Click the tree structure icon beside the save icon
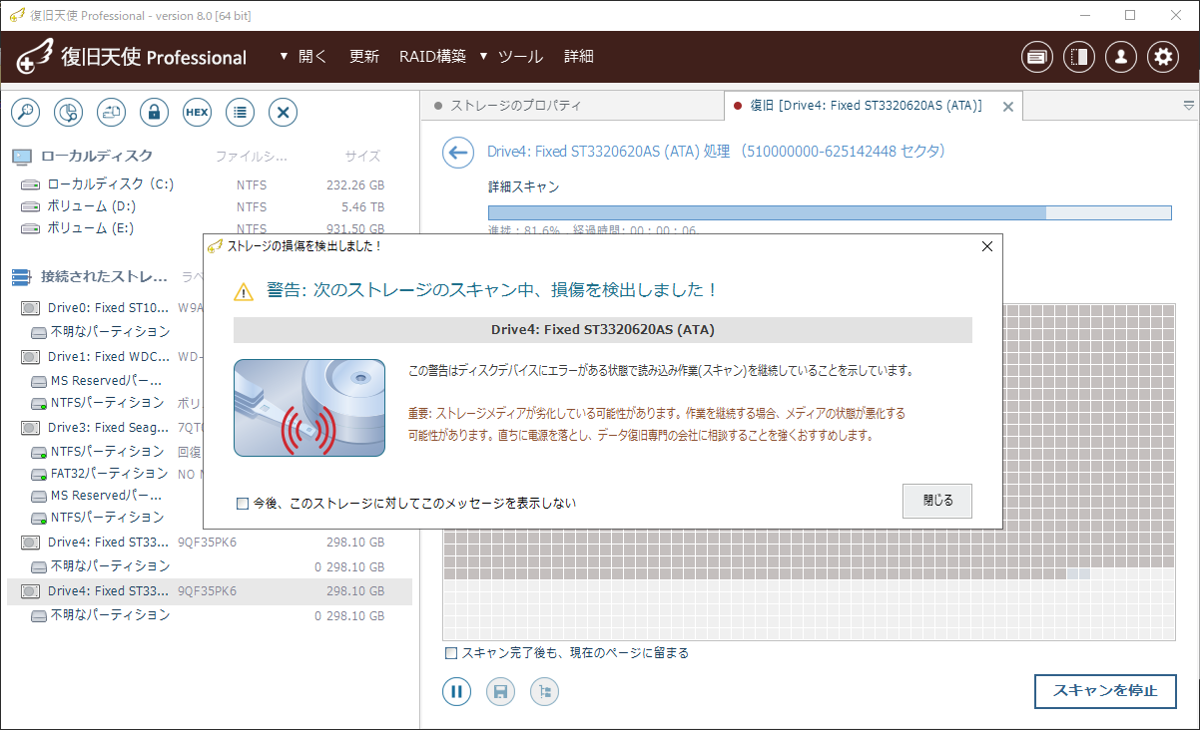 pyautogui.click(x=544, y=691)
